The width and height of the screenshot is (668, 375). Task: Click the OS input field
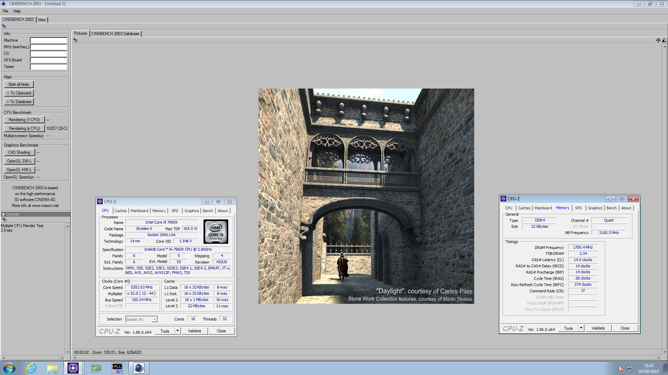click(48, 53)
